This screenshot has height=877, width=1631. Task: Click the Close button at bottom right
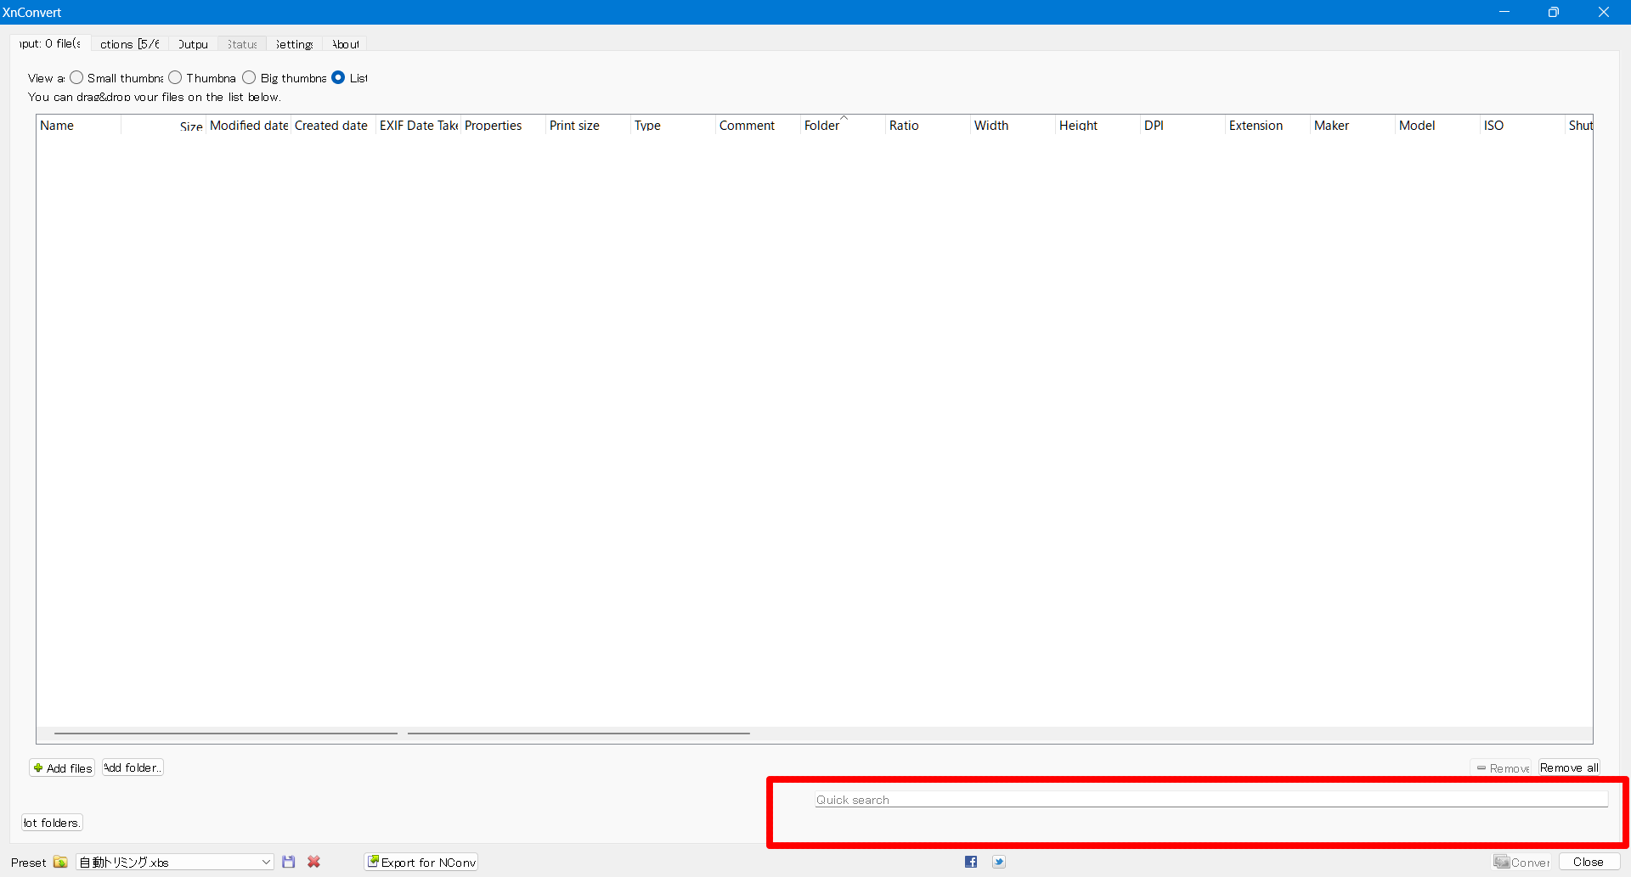(1589, 862)
